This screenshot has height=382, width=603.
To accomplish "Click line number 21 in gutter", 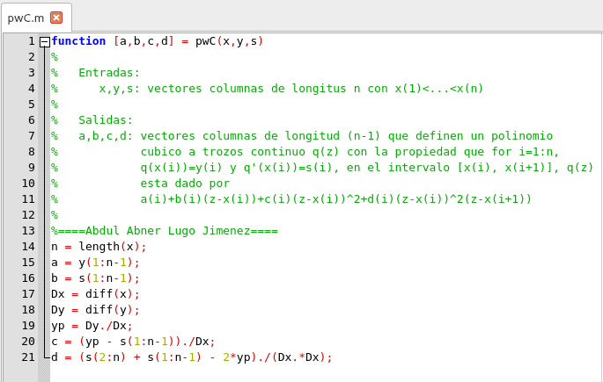I will point(28,357).
